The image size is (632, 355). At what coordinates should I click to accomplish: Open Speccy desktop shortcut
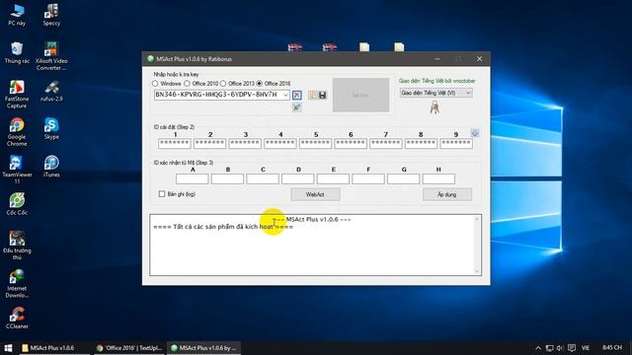point(51,15)
